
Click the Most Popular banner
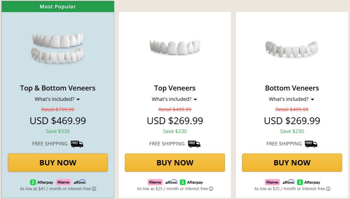58,6
